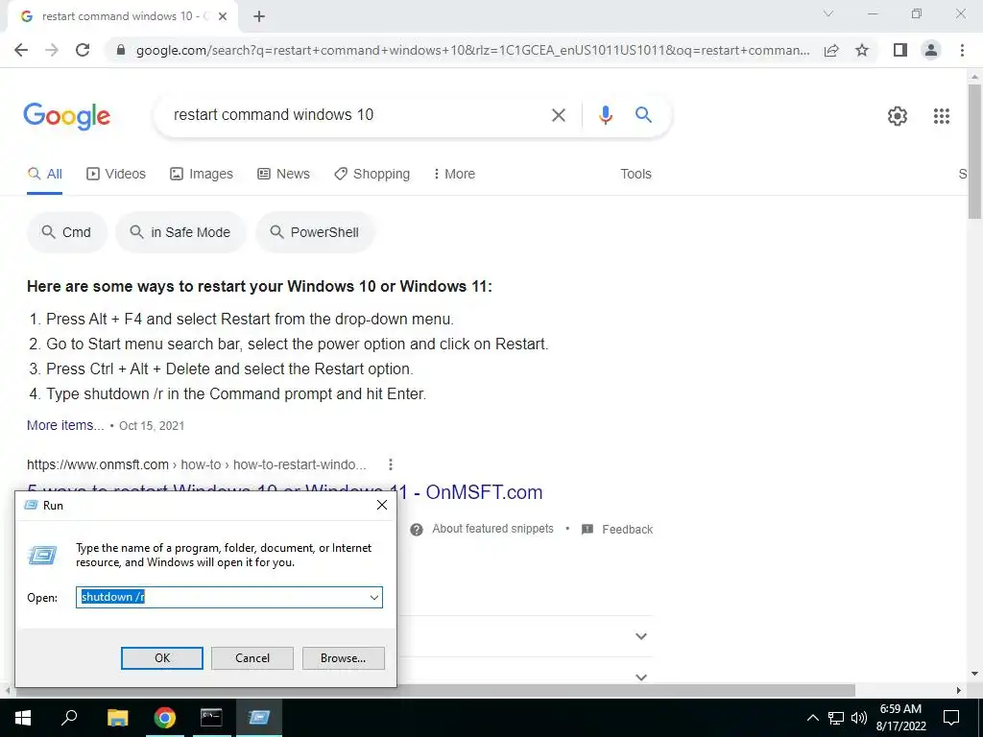Expand the second collapsed question chevron
This screenshot has height=737, width=983.
click(640, 678)
